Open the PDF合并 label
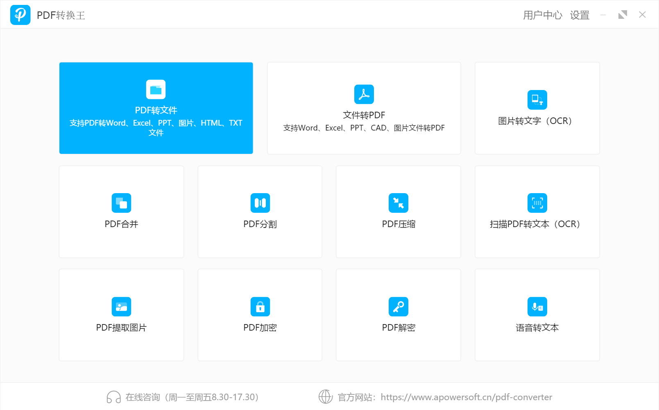The height and width of the screenshot is (410, 659). point(121,224)
